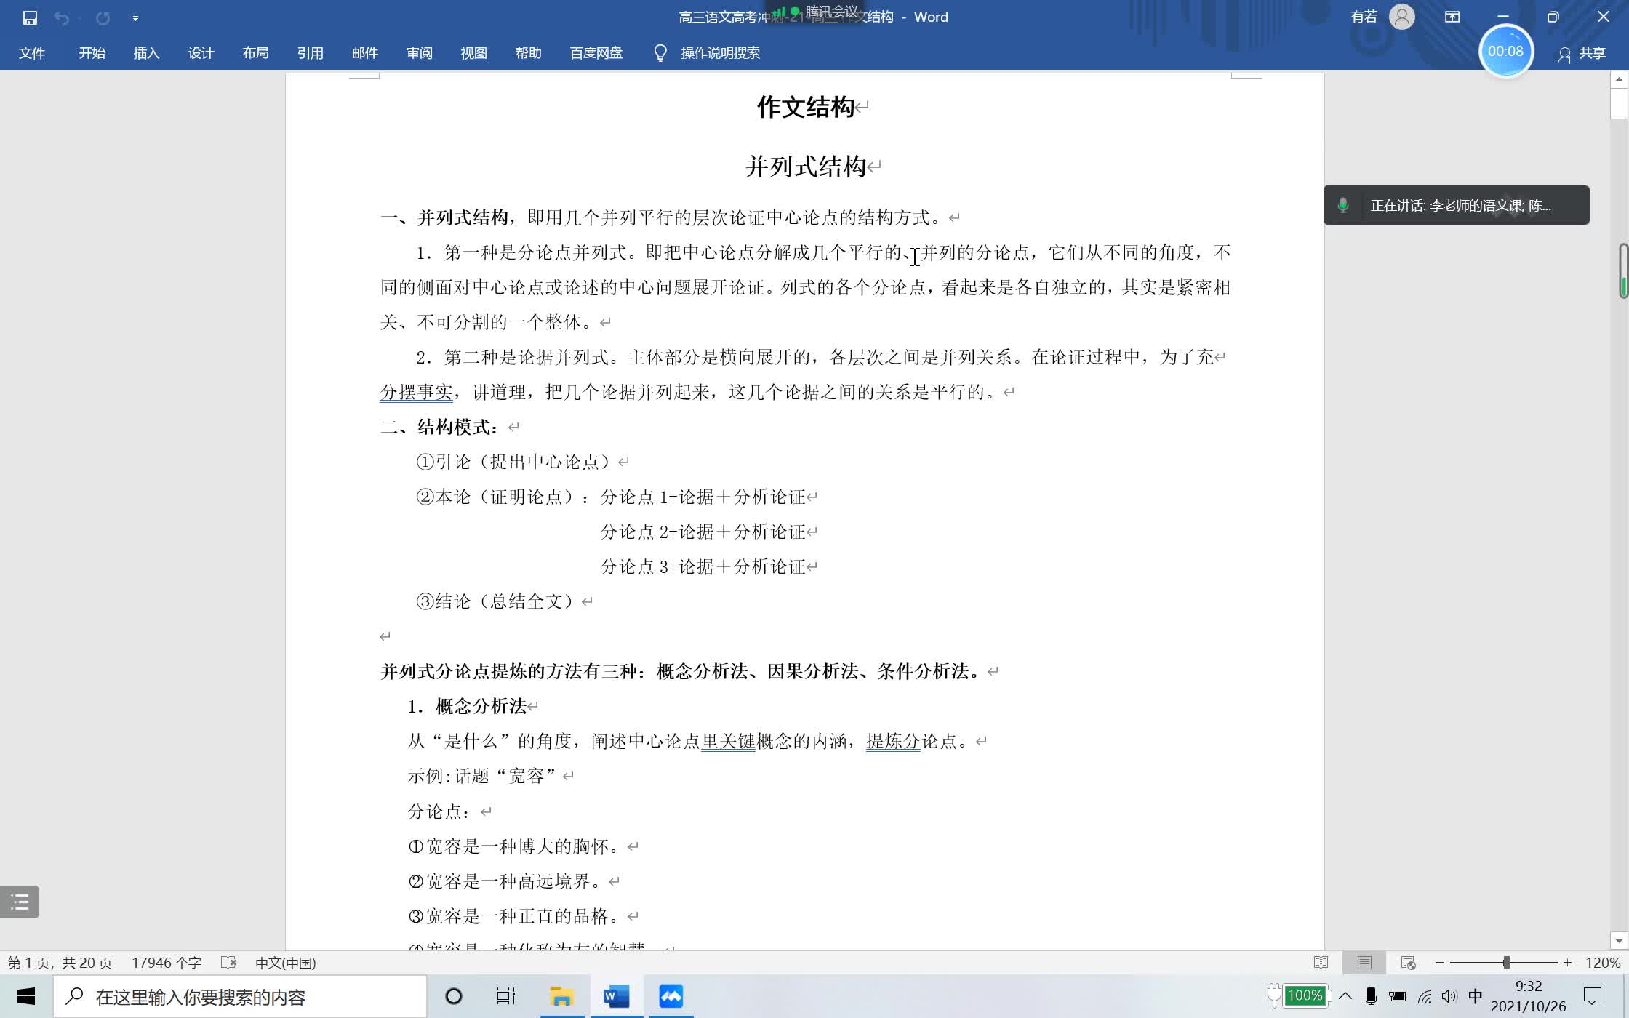
Task: Undo the last action
Action: [62, 17]
